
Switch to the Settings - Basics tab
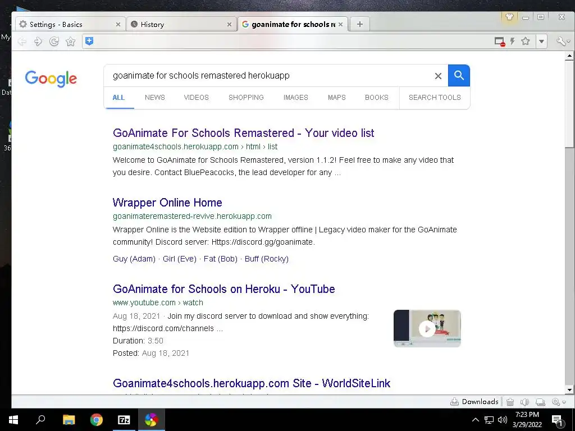(x=70, y=24)
